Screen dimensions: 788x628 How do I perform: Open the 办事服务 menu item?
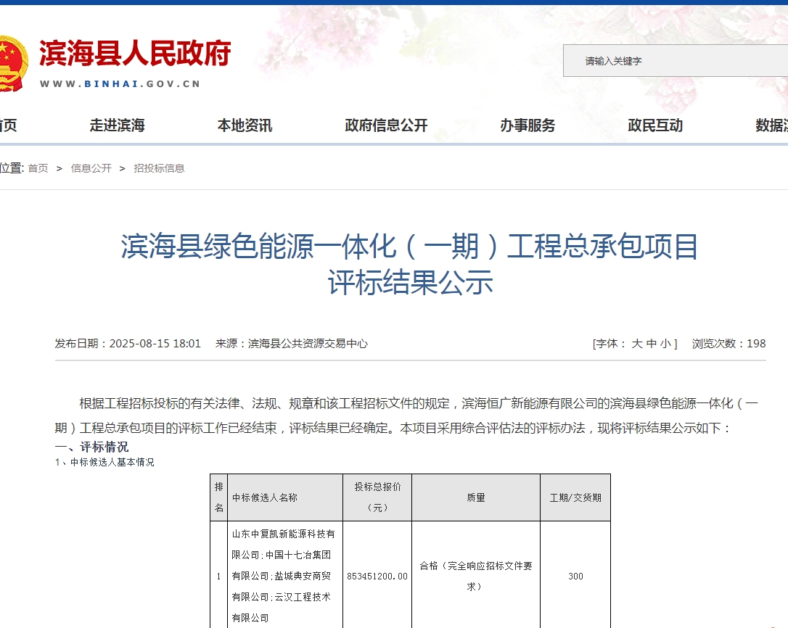point(528,125)
